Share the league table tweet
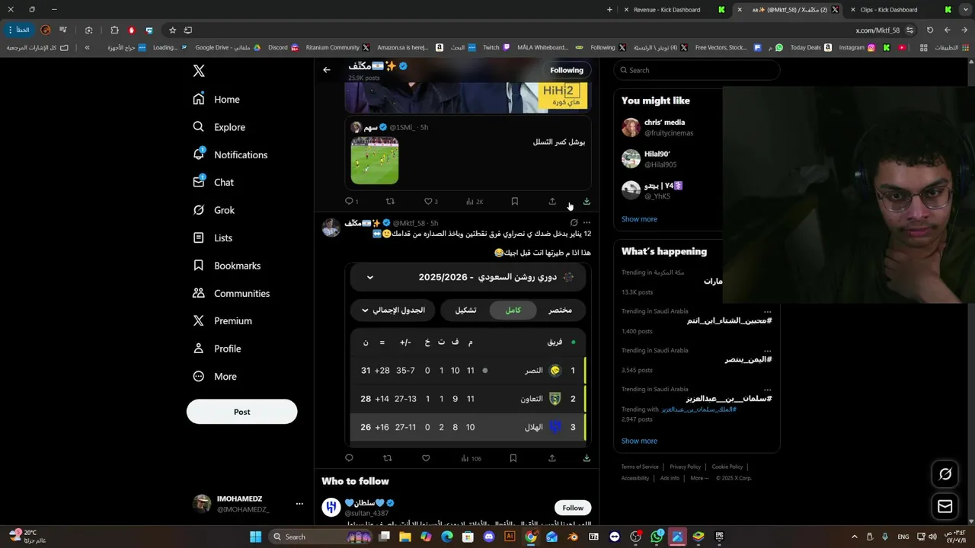 552,458
